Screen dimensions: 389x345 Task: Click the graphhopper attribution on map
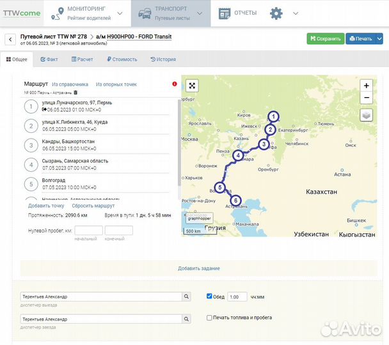point(199,218)
